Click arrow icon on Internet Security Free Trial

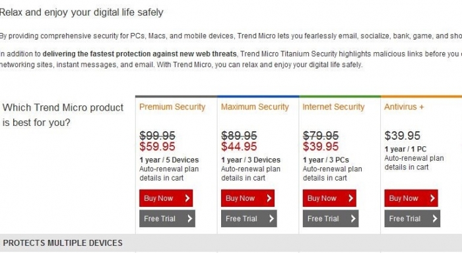tap(353, 219)
